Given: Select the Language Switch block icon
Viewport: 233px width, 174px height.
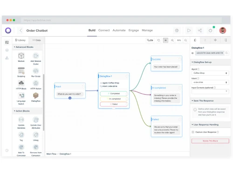Looking at the screenshot, I should click(x=21, y=96).
